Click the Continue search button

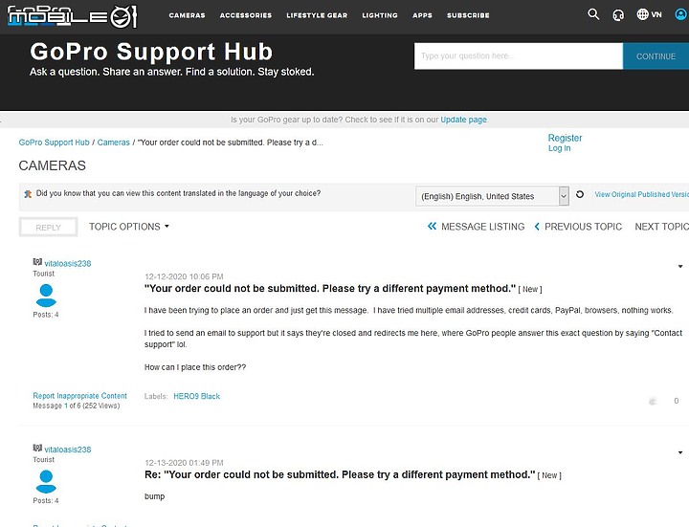(x=656, y=56)
